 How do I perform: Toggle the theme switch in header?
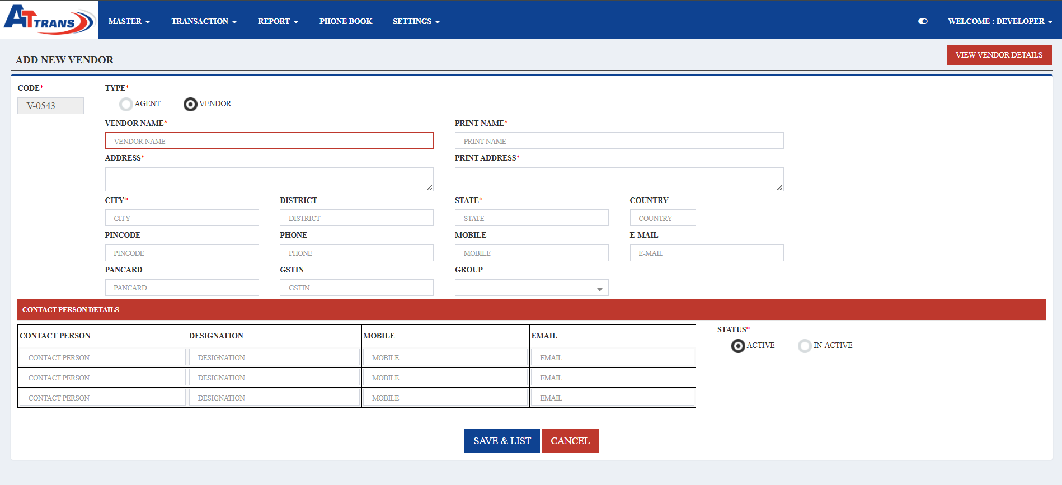[x=923, y=21]
